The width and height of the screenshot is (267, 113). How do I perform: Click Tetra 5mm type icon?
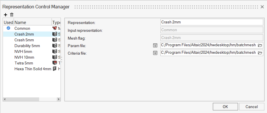click(55, 63)
